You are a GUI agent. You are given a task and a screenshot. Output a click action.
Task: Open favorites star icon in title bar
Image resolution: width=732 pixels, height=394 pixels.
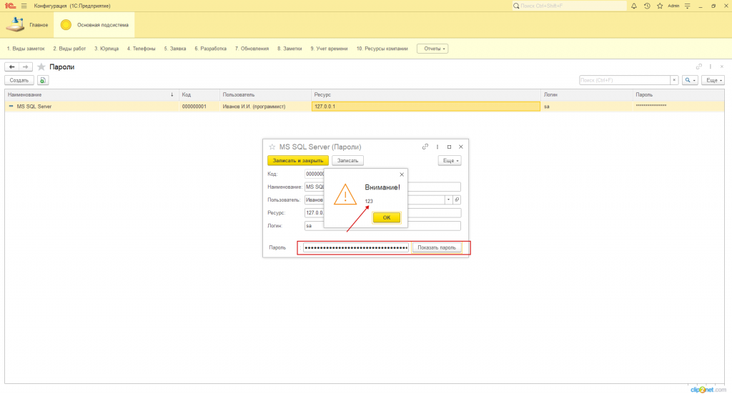(660, 6)
